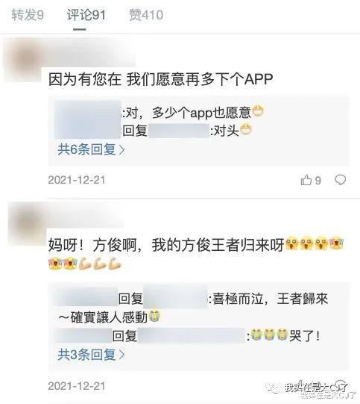
Task: Expand 共6条回复 replies thread
Action: click(91, 149)
